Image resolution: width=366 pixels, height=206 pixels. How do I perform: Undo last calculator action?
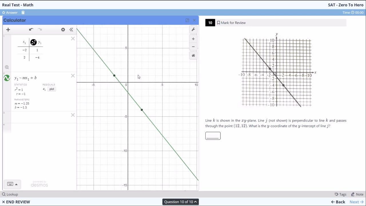pos(31,29)
